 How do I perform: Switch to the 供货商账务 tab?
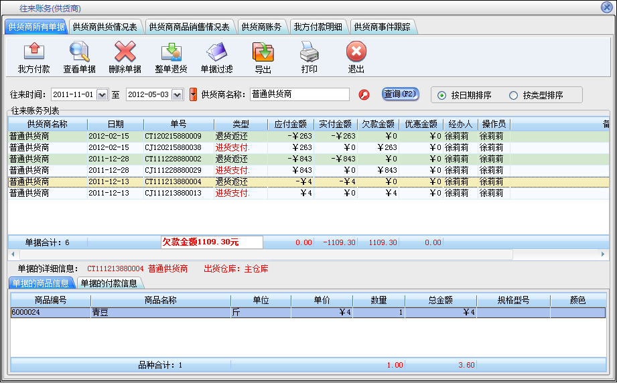point(262,27)
